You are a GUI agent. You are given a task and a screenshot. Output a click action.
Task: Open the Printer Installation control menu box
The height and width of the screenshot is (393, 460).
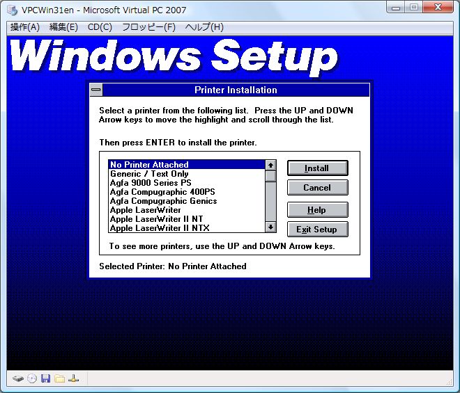pos(96,90)
